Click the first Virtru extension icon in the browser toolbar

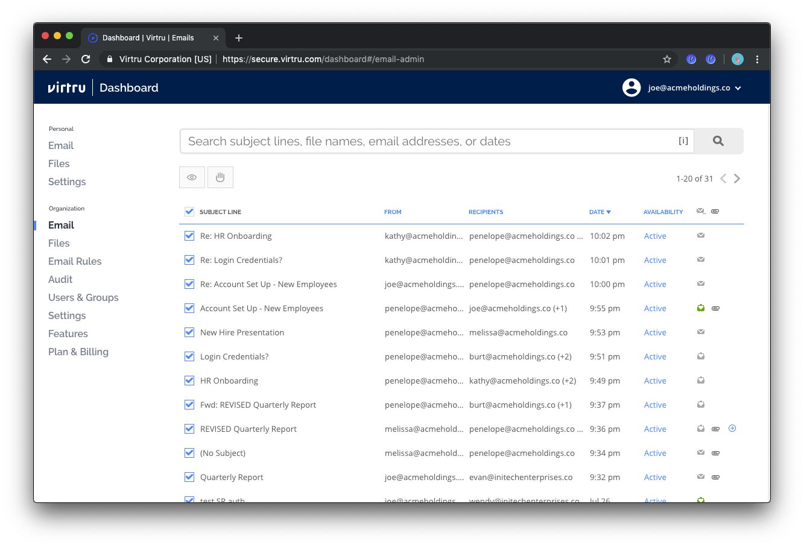(691, 59)
